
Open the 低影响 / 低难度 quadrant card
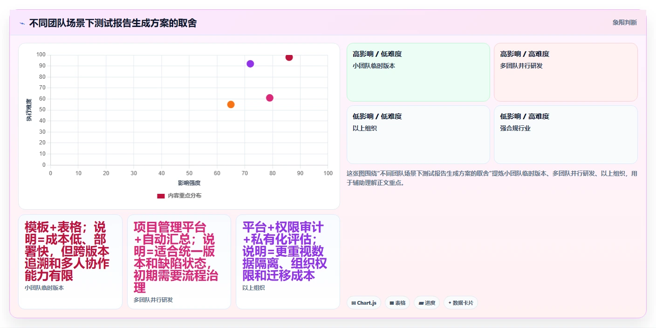click(x=418, y=135)
